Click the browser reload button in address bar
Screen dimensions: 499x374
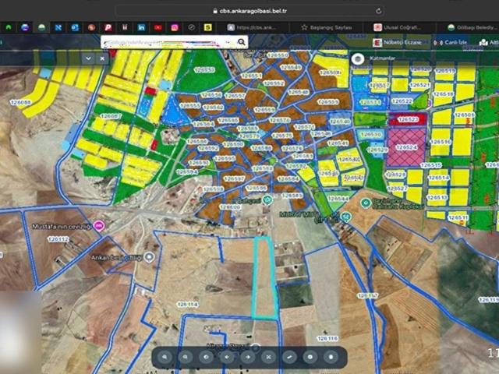click(x=379, y=11)
